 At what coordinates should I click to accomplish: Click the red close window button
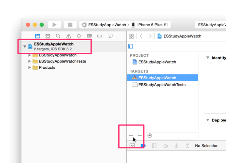(x=28, y=25)
